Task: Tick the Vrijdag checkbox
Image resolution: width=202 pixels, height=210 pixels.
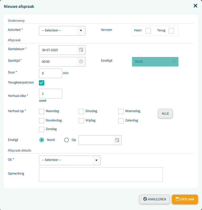Action: pyautogui.click(x=81, y=121)
